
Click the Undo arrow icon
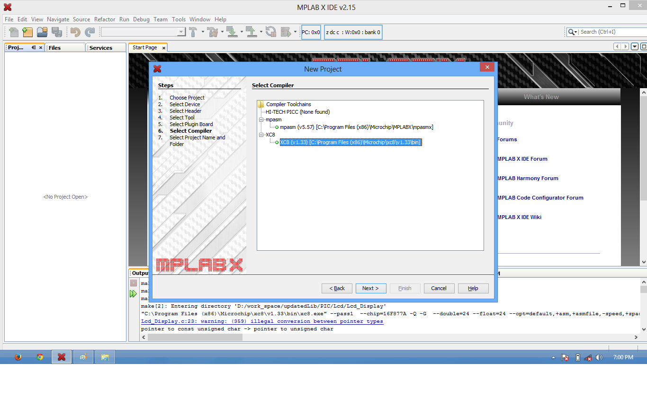[x=75, y=32]
